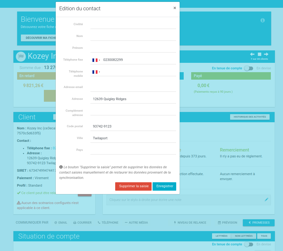This screenshot has height=251, width=283.
Task: Click the flag icon beside Kozey Inc
Action: [21, 56]
